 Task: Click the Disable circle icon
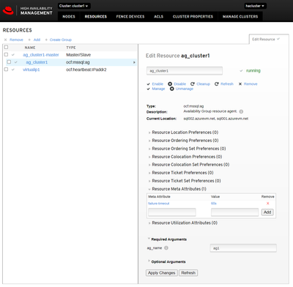(170, 84)
